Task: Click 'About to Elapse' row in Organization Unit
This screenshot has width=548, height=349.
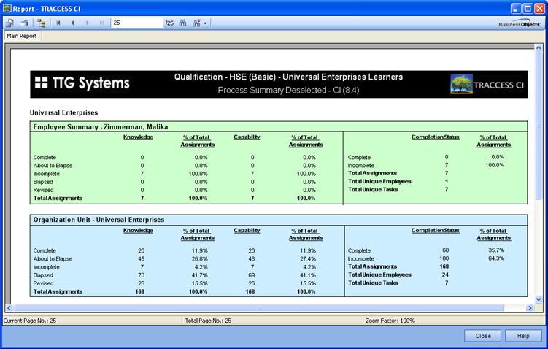Action: tap(174, 258)
